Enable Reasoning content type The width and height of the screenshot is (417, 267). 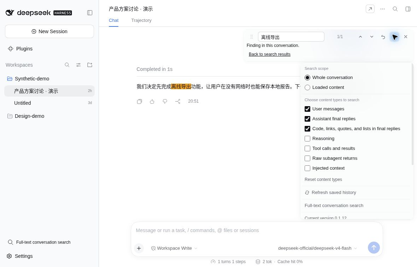tap(307, 138)
